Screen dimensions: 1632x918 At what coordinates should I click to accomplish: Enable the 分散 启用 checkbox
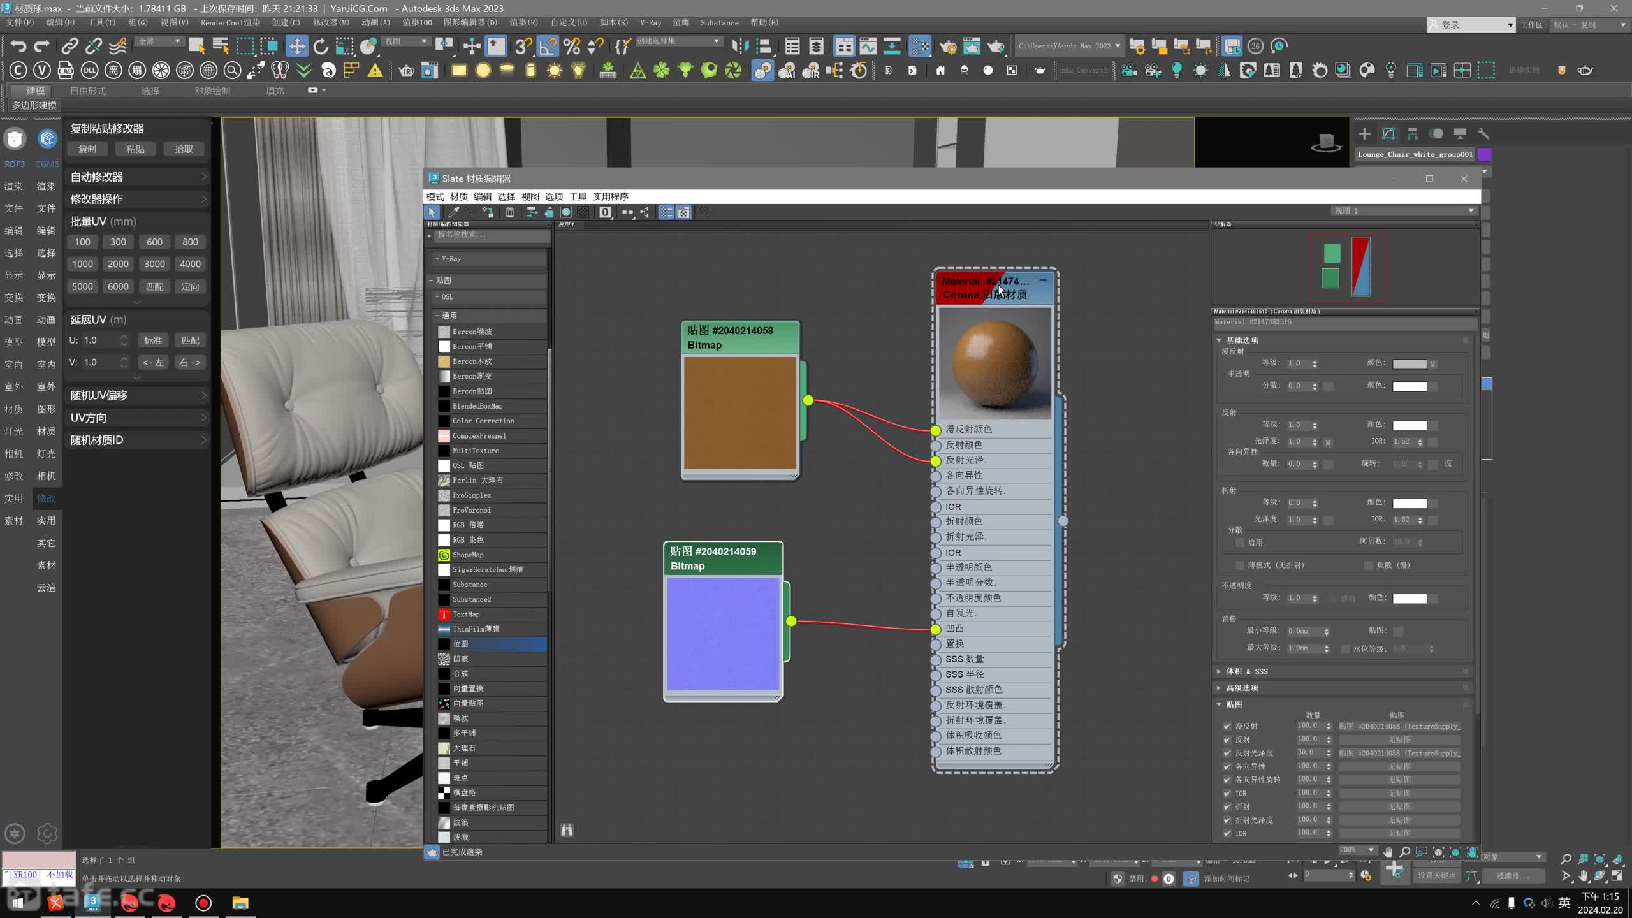[x=1240, y=543]
